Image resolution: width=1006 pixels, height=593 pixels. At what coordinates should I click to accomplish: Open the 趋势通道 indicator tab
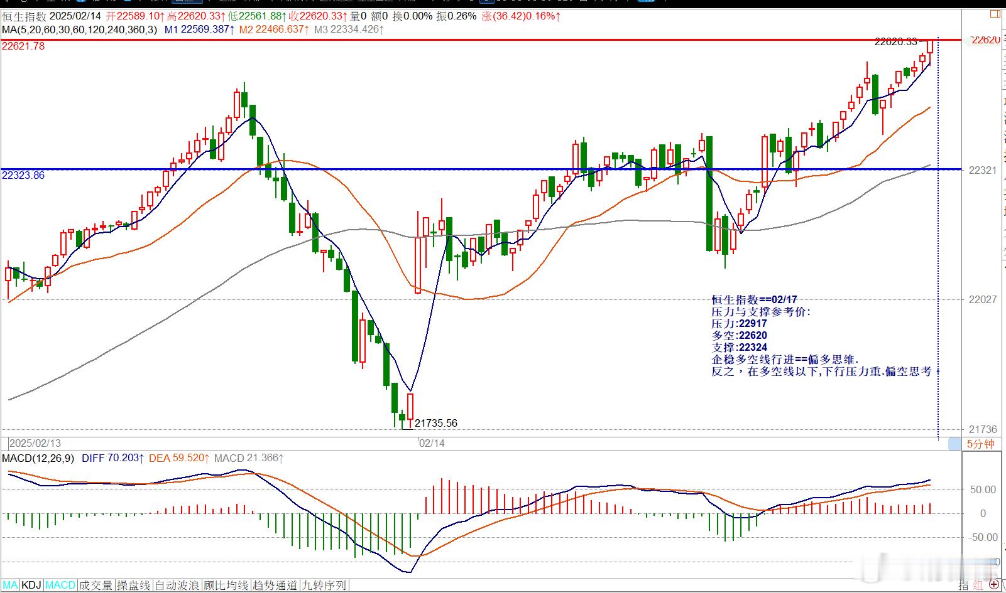click(x=275, y=585)
